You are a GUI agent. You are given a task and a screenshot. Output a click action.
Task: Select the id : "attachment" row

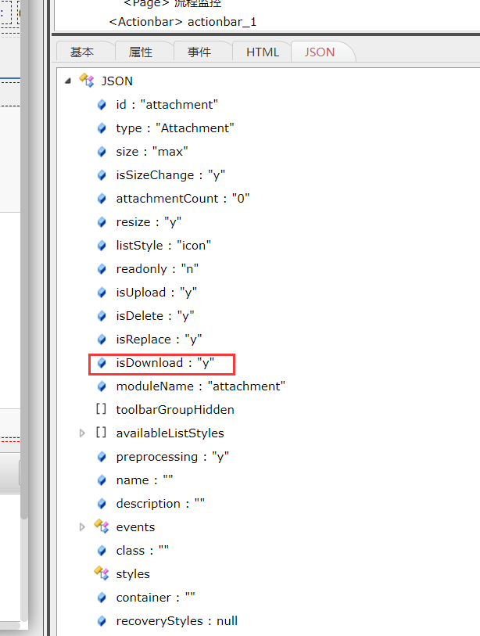[167, 105]
